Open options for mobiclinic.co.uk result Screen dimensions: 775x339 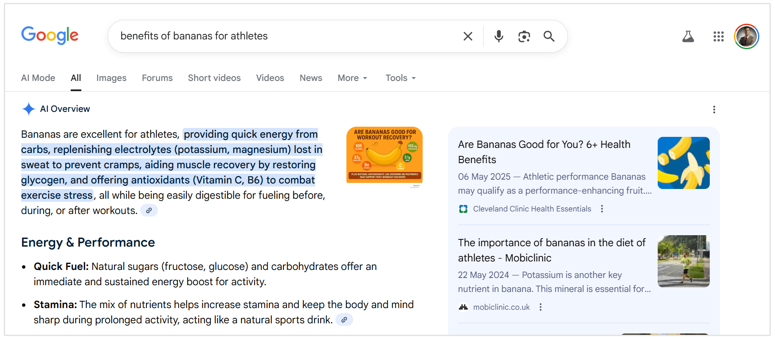coord(540,307)
